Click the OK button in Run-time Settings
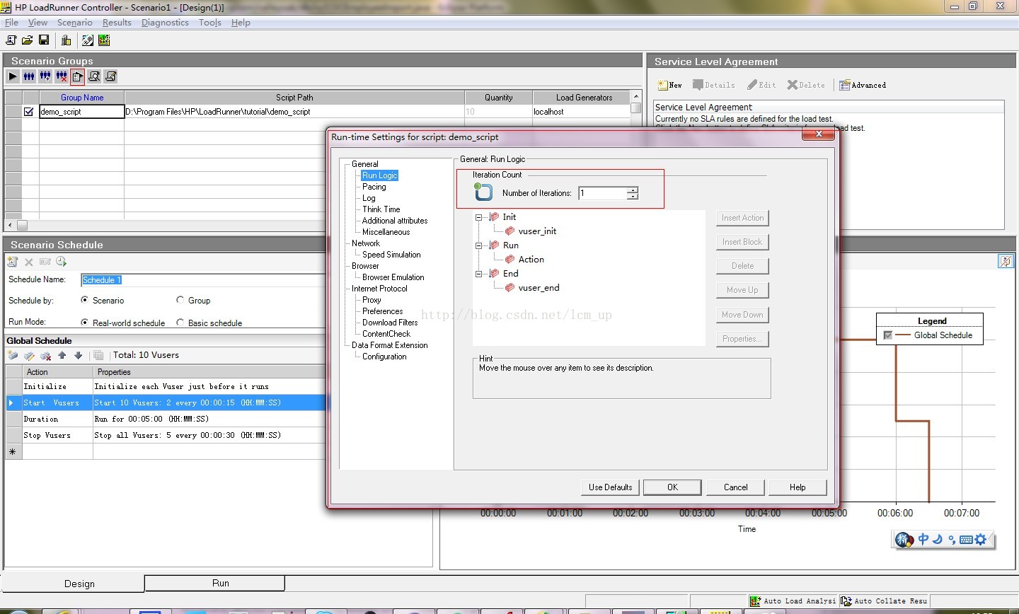This screenshot has height=614, width=1019. click(x=672, y=487)
